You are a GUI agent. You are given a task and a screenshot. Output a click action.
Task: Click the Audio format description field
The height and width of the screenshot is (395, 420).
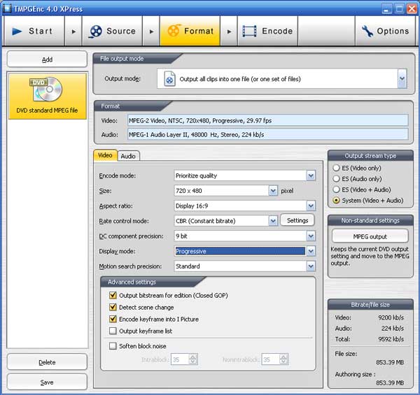[x=268, y=134]
